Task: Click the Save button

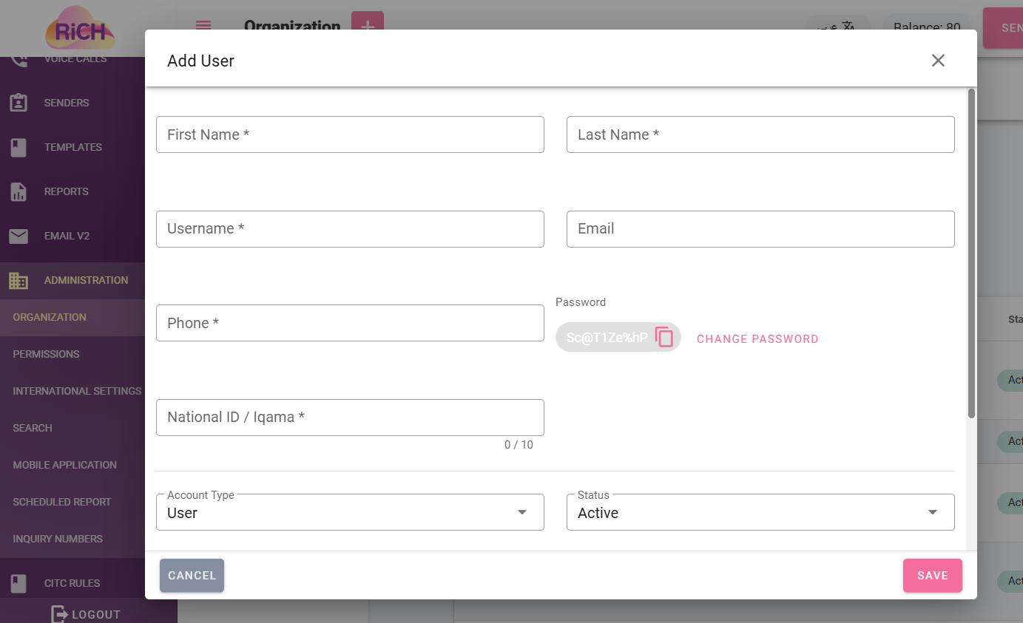Action: 933,575
